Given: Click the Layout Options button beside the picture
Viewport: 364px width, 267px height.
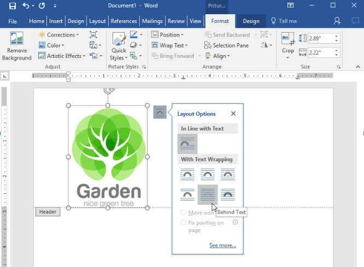Looking at the screenshot, I should [160, 112].
